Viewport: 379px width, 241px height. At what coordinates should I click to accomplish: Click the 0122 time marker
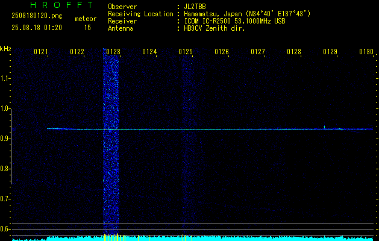point(77,52)
